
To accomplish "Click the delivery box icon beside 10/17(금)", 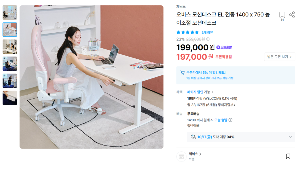I will (193, 137).
